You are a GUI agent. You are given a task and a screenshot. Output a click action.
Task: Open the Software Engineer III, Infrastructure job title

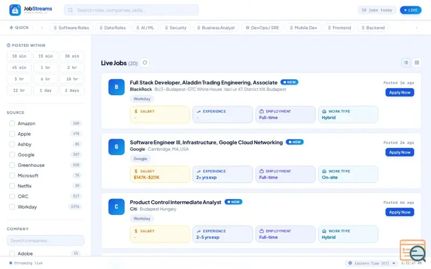tap(206, 143)
